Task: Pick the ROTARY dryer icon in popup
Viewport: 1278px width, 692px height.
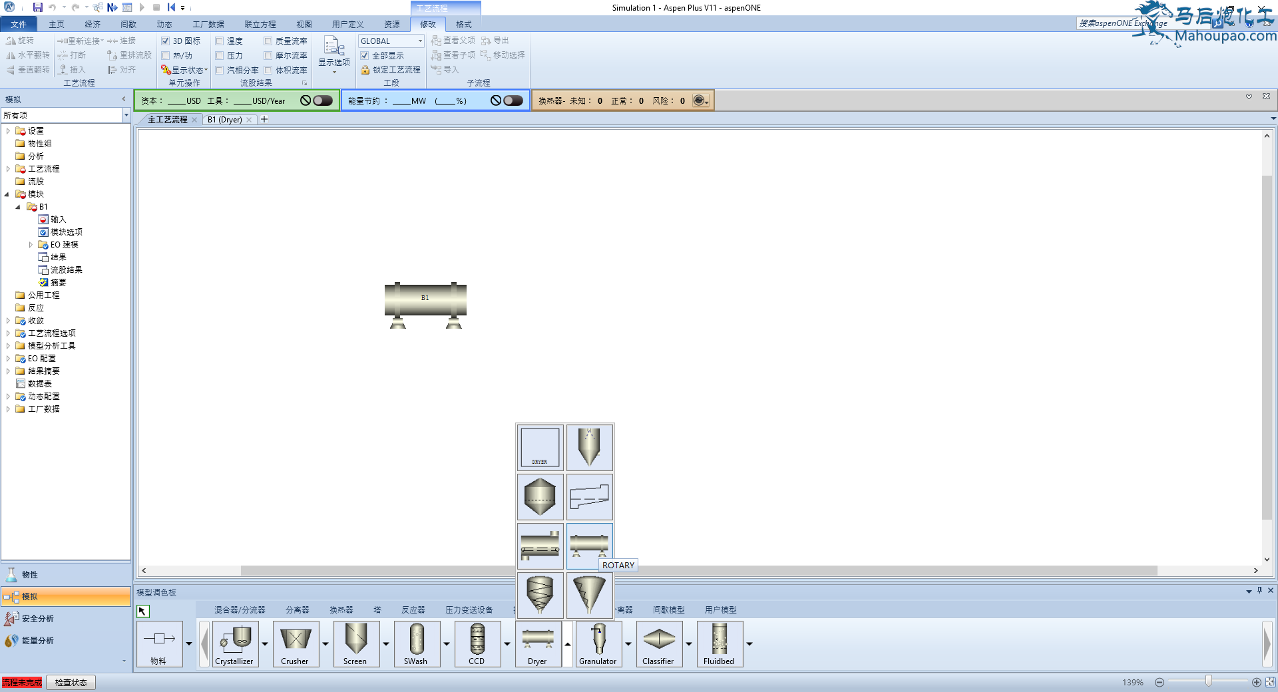Action: 589,546
